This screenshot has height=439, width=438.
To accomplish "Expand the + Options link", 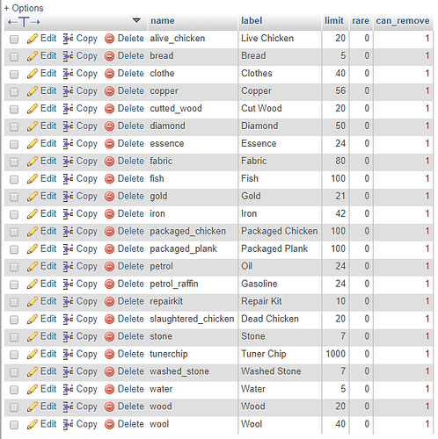I will (24, 8).
